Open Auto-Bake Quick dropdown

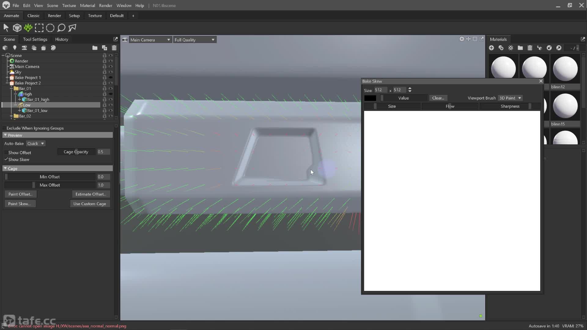[x=35, y=143]
